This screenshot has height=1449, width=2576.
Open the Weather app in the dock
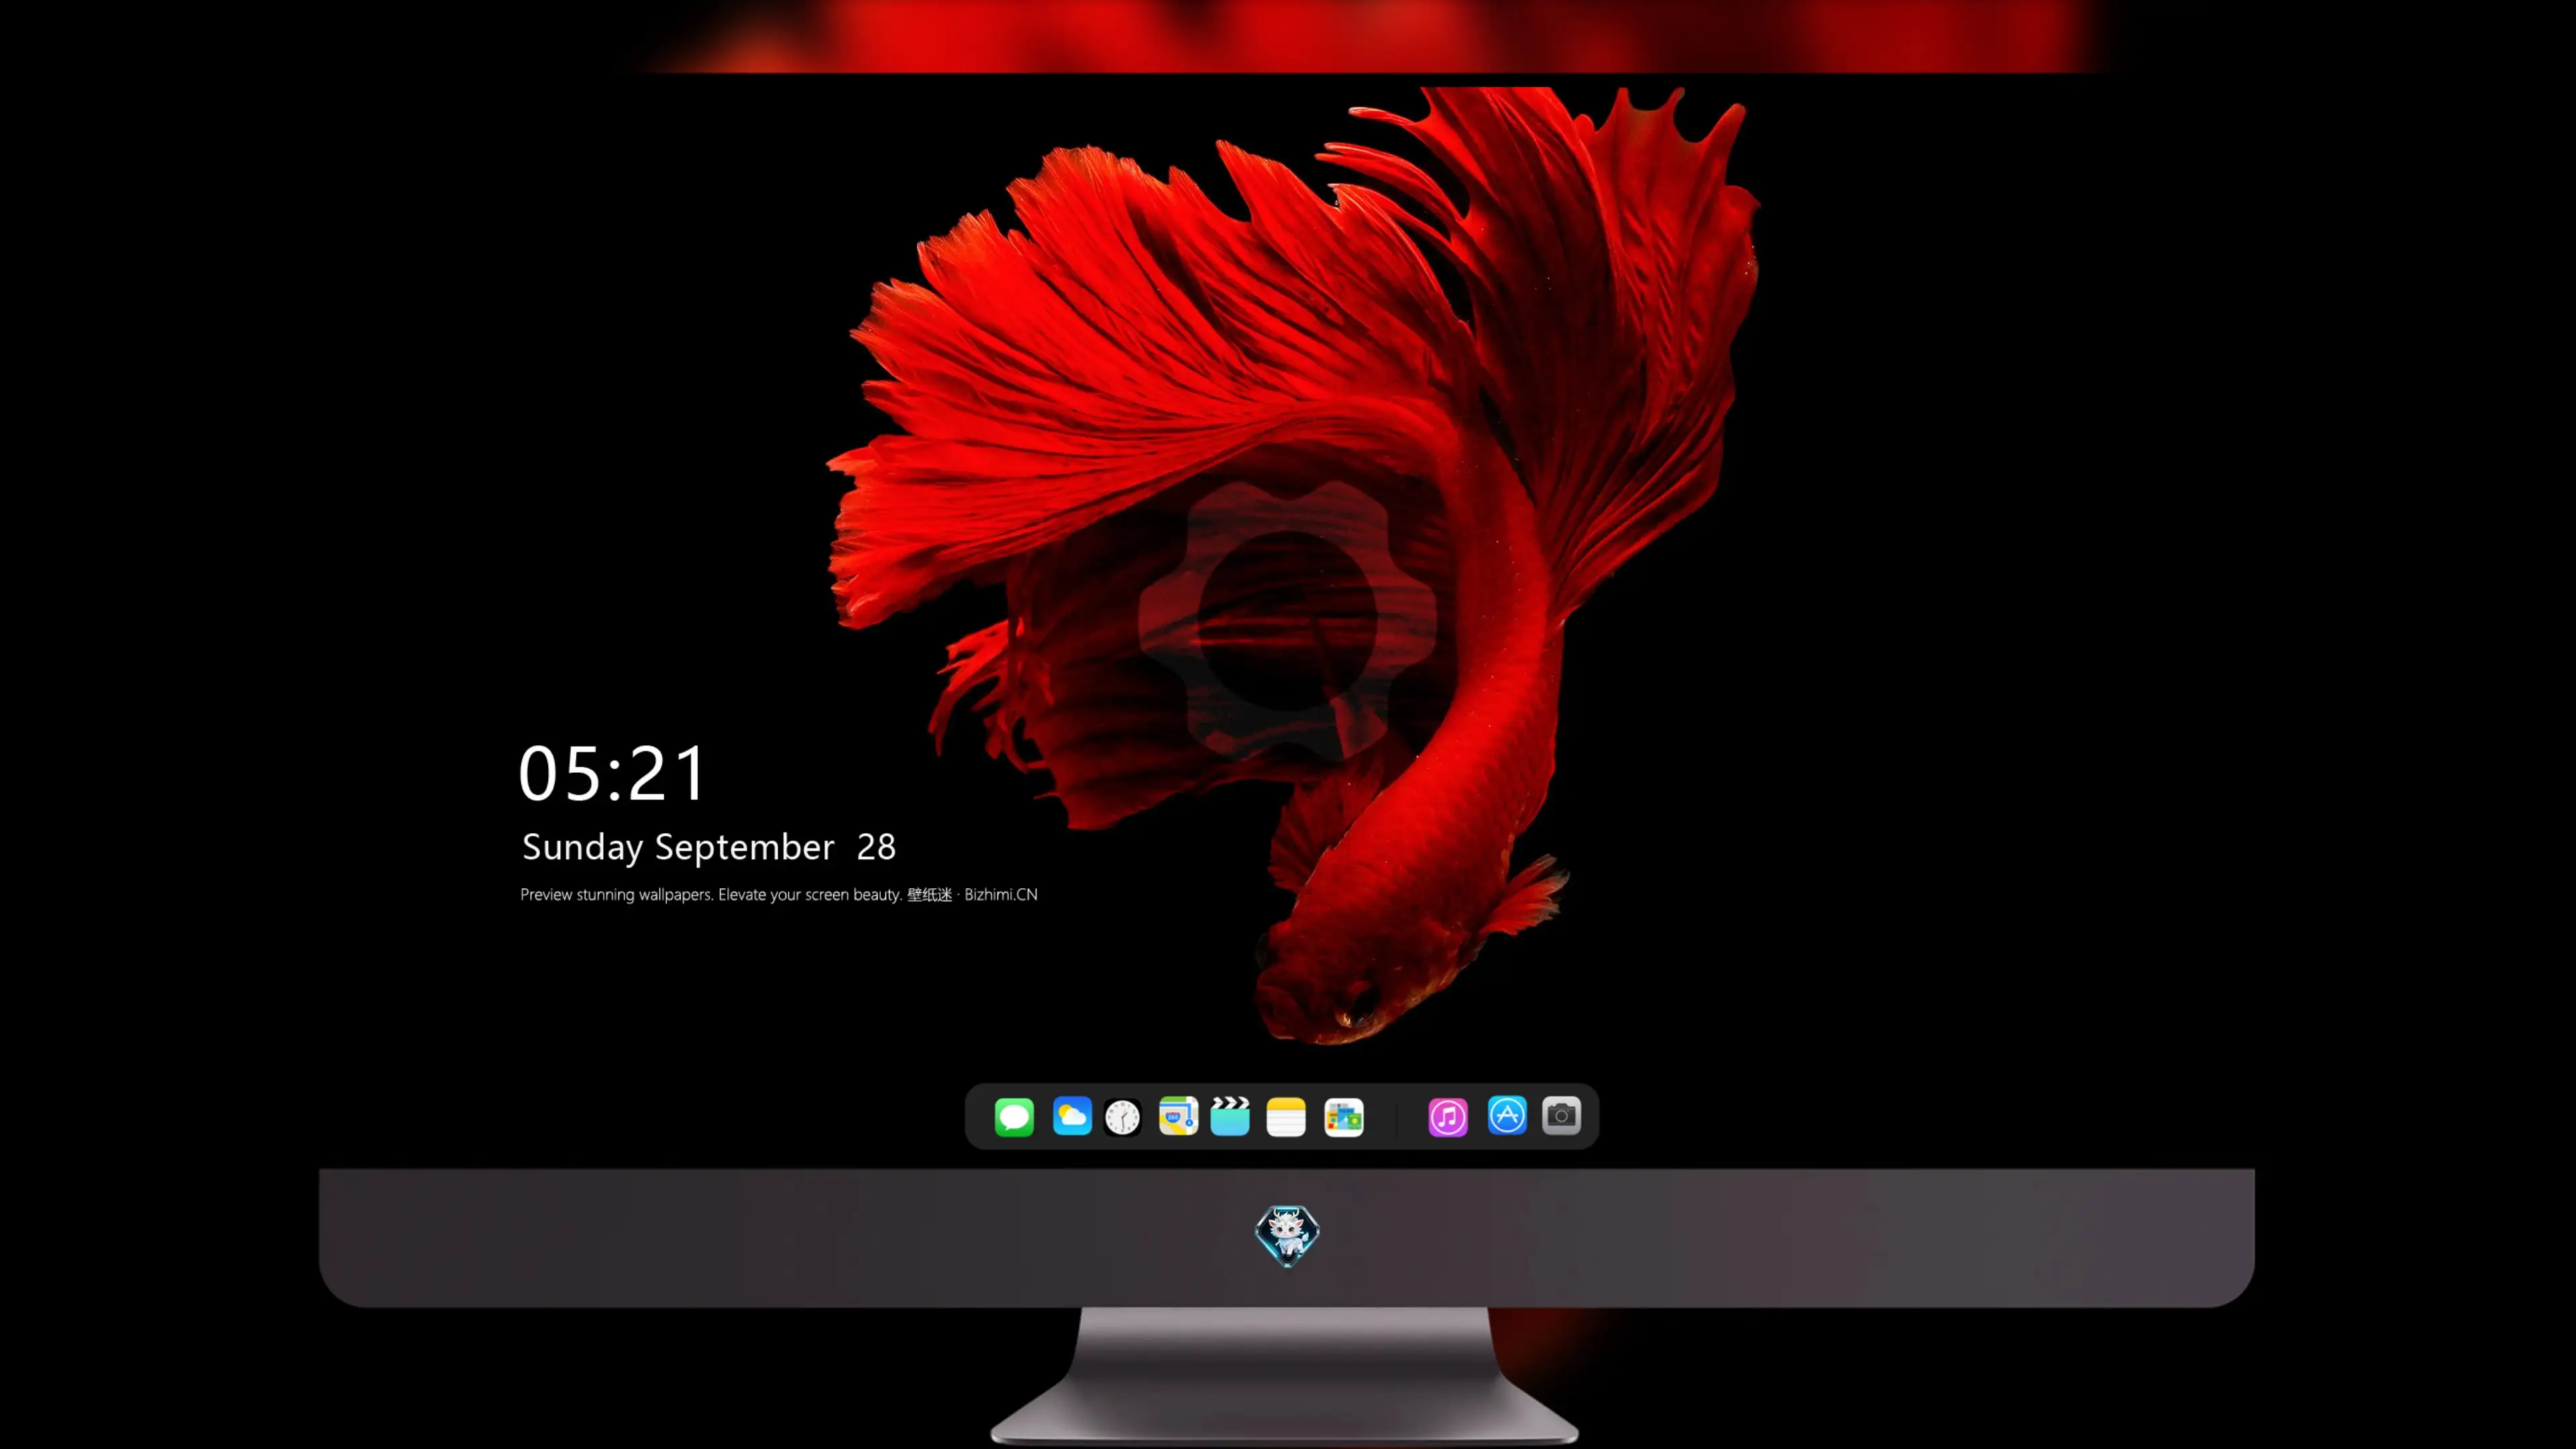click(x=1072, y=1116)
